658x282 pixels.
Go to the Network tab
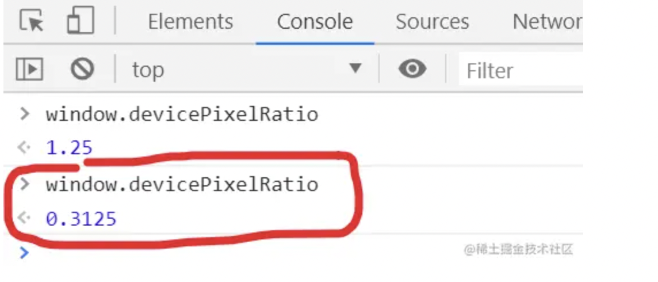546,22
